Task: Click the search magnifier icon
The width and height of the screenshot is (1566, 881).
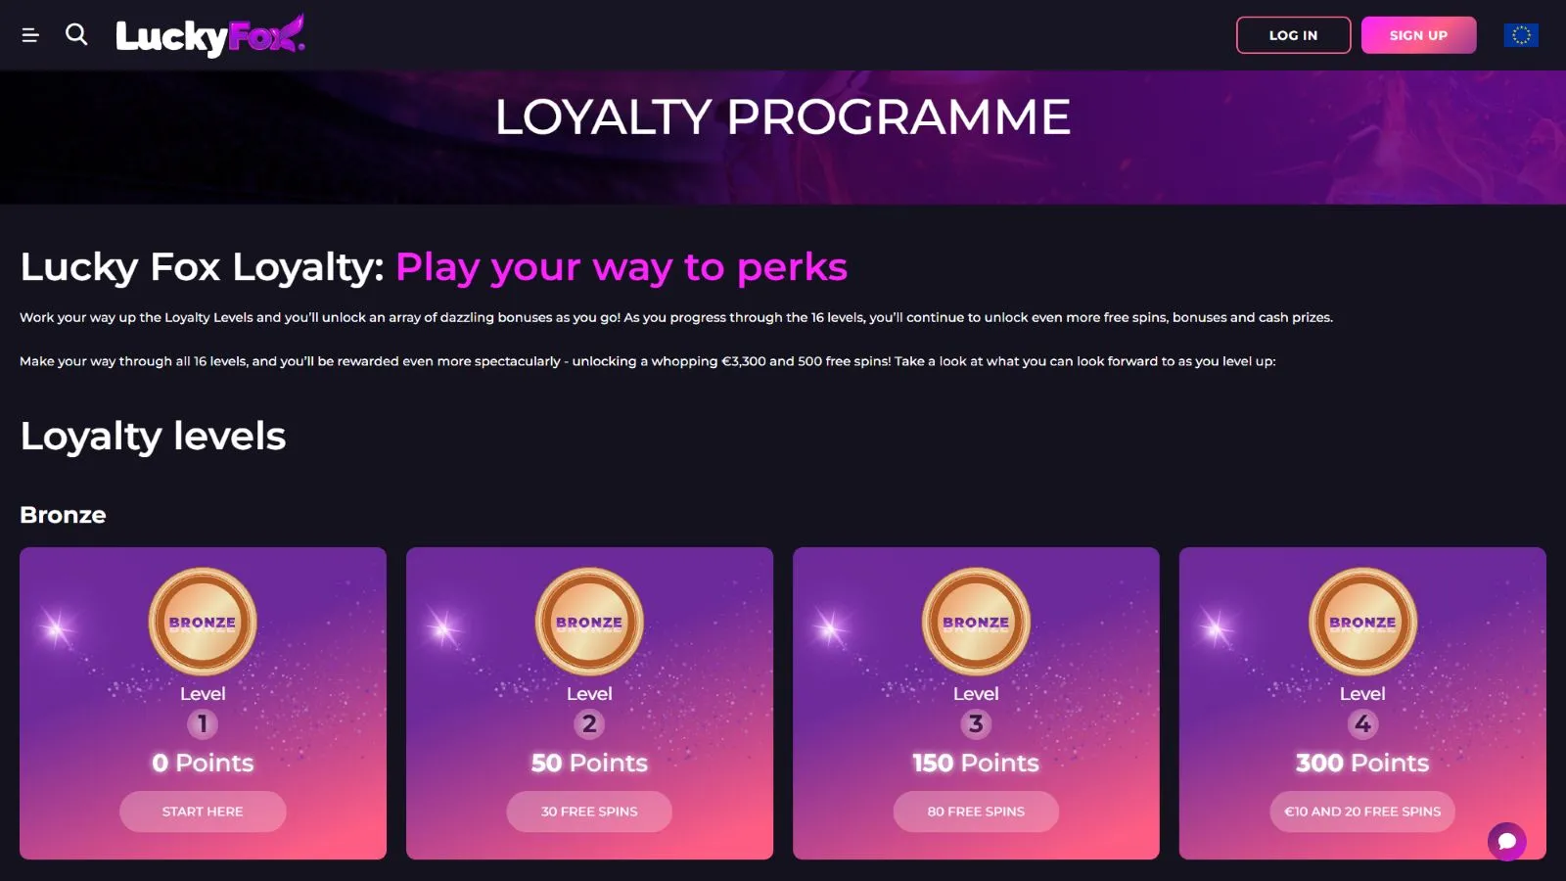Action: coord(76,35)
